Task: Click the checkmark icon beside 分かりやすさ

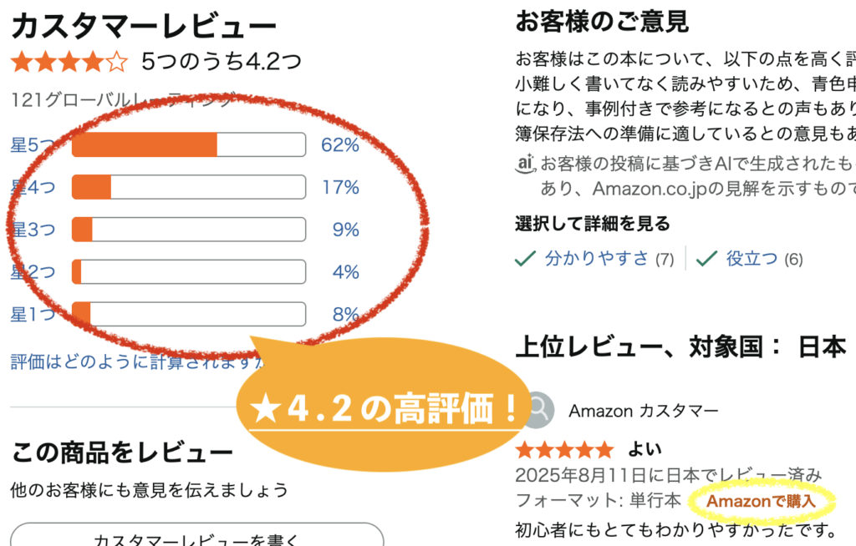Action: [x=525, y=259]
